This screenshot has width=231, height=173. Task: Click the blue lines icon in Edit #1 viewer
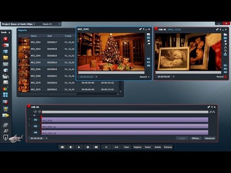tap(225, 38)
